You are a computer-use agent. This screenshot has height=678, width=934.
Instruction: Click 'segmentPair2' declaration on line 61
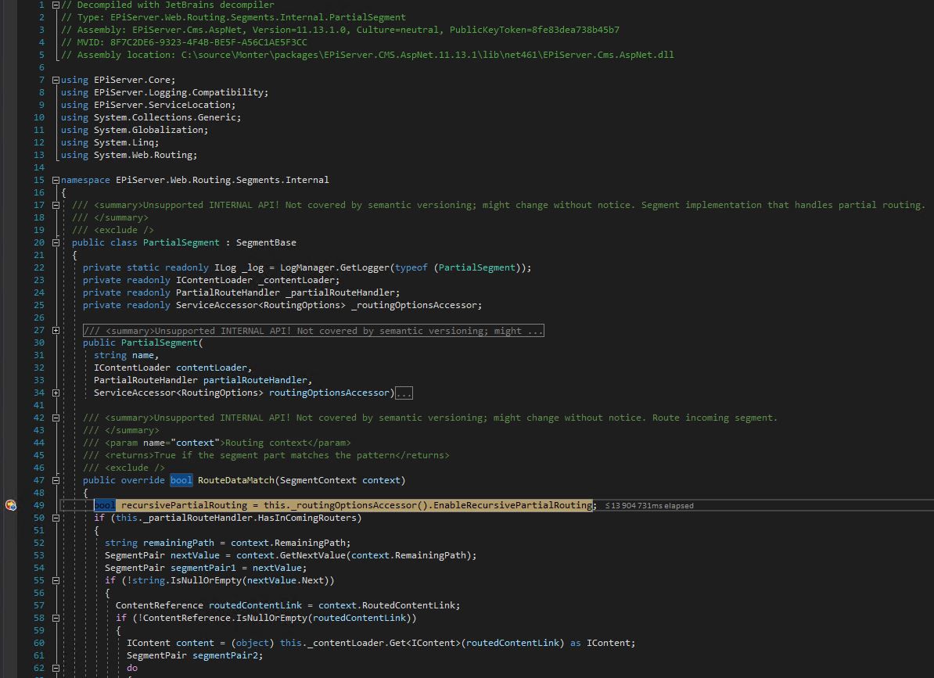click(225, 655)
